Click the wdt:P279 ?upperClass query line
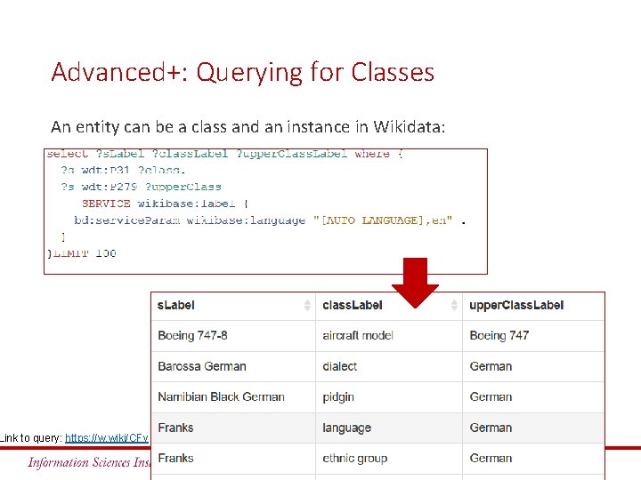The image size is (641, 480). click(x=141, y=187)
